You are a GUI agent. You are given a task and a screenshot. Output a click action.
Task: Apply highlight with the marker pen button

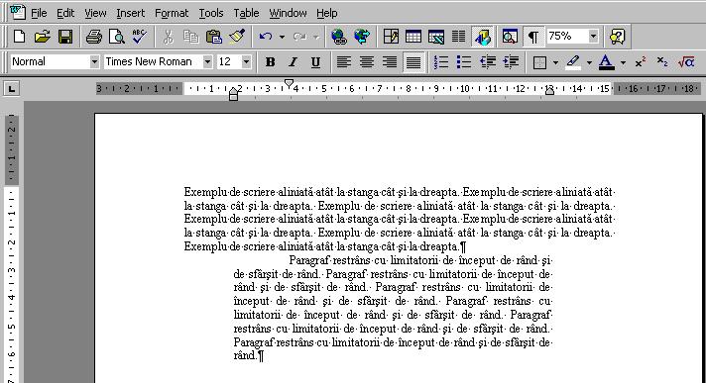point(573,61)
